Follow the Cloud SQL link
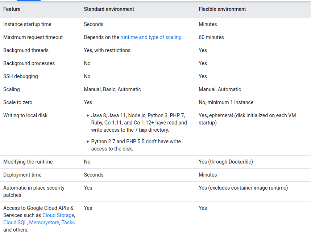 tap(14, 223)
